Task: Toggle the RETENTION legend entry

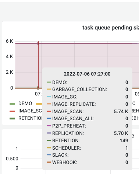Action: [x=30, y=118]
